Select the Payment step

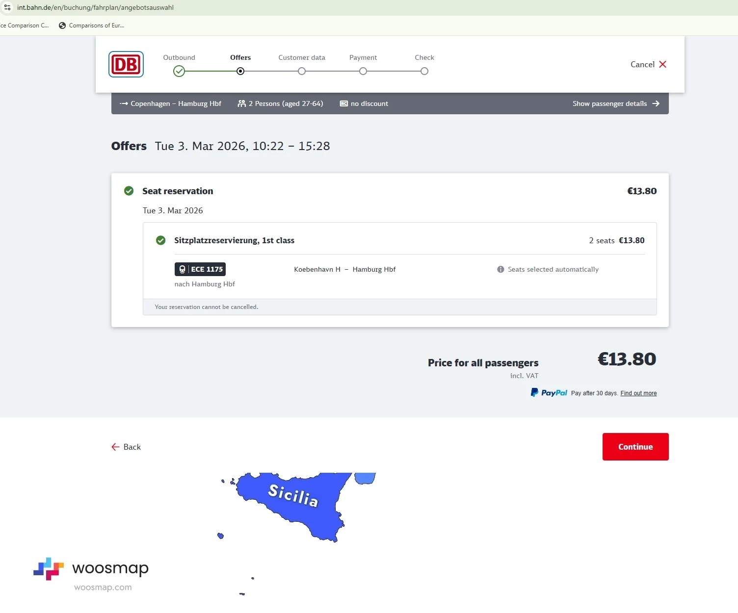click(x=363, y=71)
